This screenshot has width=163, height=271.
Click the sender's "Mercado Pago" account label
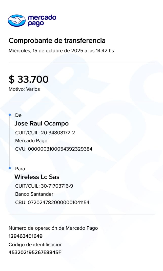[x=31, y=141]
